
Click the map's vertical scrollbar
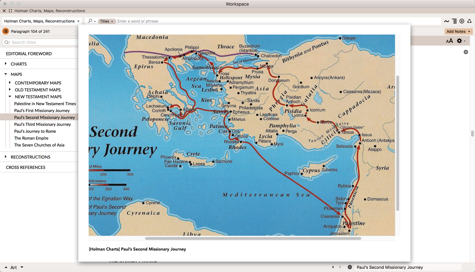point(397,143)
